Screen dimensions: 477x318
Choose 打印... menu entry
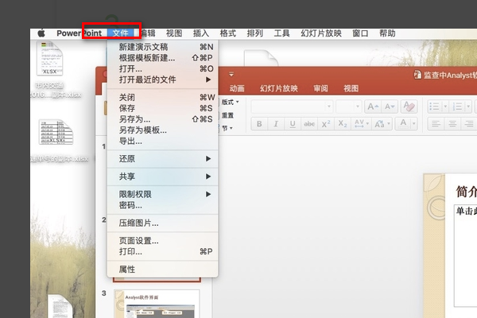tap(163, 252)
